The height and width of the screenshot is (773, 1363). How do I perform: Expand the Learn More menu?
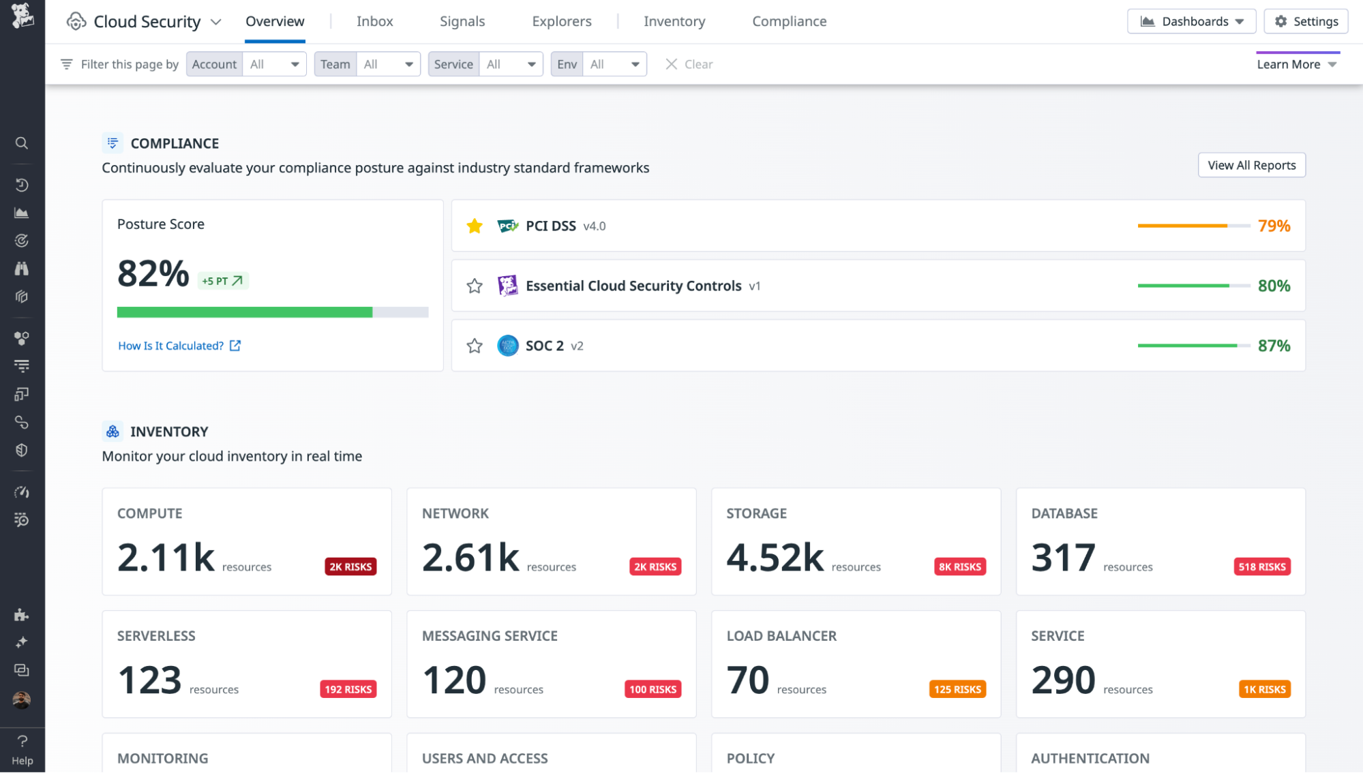[1297, 64]
